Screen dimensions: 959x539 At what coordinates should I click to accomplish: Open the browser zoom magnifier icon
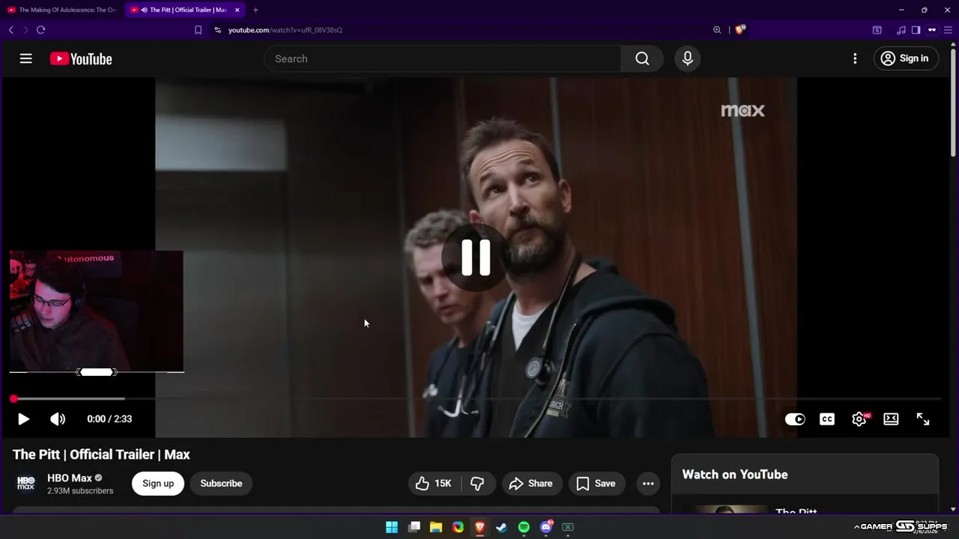point(717,30)
